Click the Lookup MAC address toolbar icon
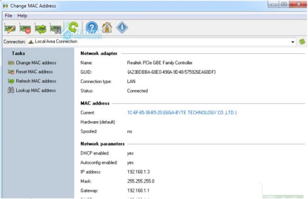This screenshot has height=199, width=308. (55, 29)
